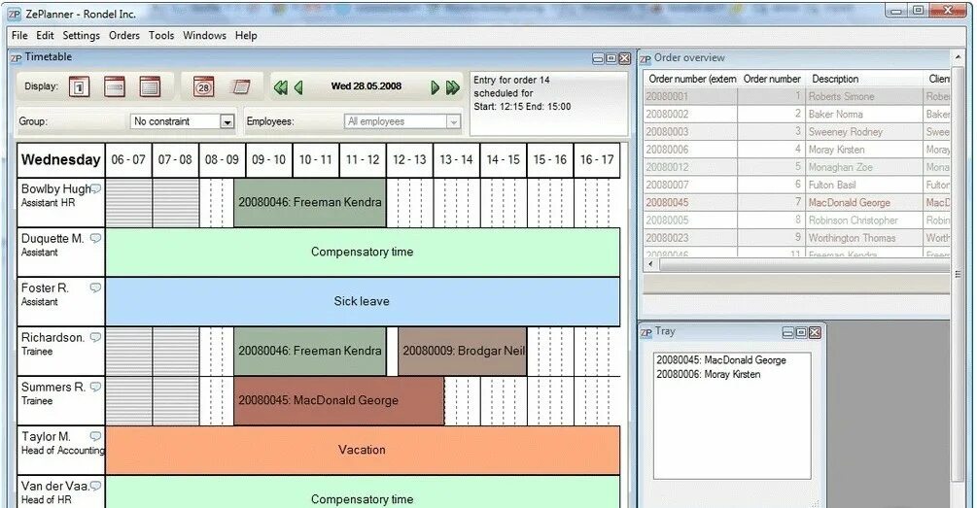
Task: Click main window vertical scrollbar up arrow
Action: (x=959, y=56)
